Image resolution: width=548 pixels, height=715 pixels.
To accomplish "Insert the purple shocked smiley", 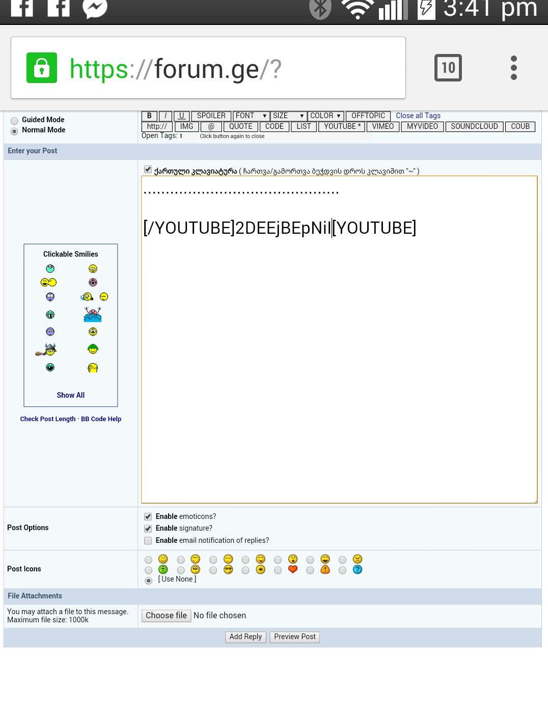I will coord(50,296).
